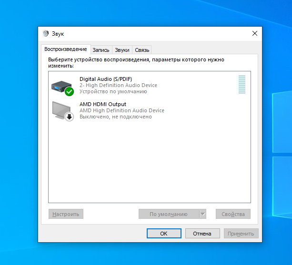
Task: Click 'AMD High Definition Audio Device' text
Action: [122, 110]
